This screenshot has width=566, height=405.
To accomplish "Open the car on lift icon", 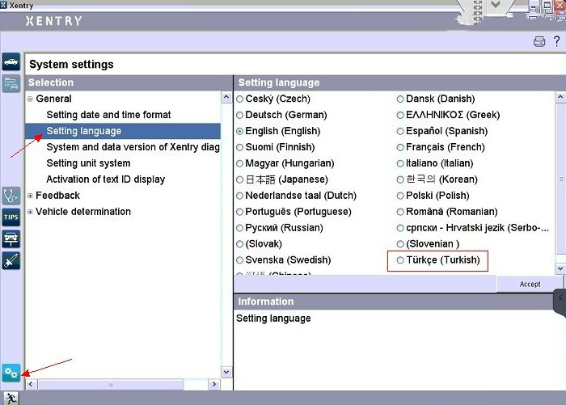I will coord(11,239).
